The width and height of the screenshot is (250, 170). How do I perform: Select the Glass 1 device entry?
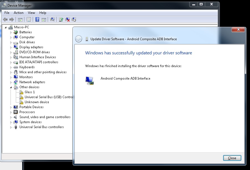(x=30, y=92)
